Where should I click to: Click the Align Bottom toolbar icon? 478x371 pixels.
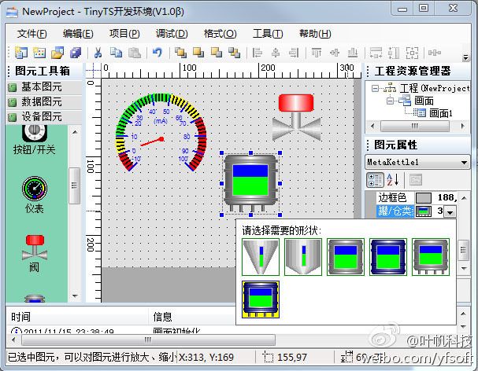[353, 53]
